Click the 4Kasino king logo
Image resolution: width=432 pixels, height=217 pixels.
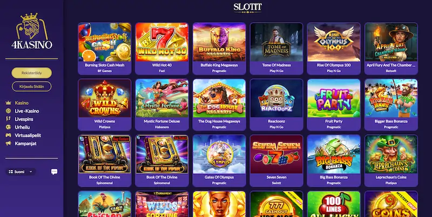pyautogui.click(x=32, y=31)
